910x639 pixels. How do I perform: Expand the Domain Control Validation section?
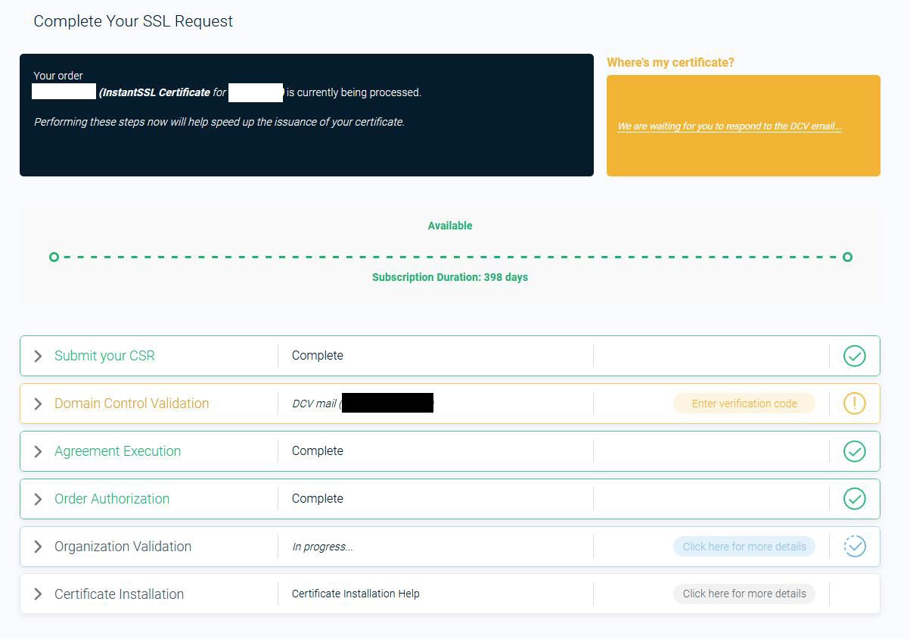pyautogui.click(x=38, y=403)
